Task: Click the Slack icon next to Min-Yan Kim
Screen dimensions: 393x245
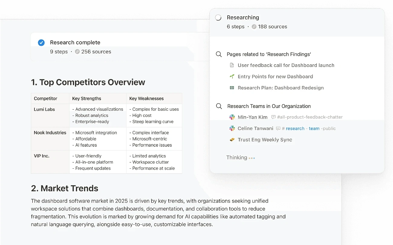Action: pyautogui.click(x=232, y=117)
